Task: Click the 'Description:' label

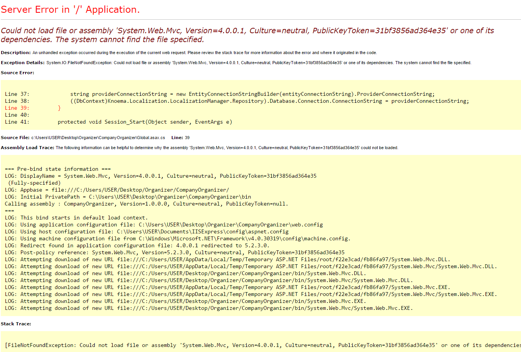Action: click(x=15, y=53)
